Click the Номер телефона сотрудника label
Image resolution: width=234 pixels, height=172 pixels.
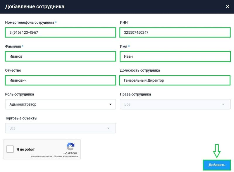(x=30, y=23)
